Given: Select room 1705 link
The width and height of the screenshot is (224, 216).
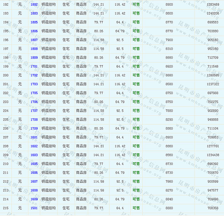Looking at the screenshot, I should (34, 93).
